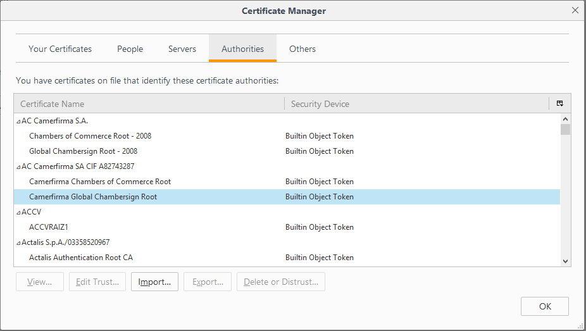This screenshot has width=586, height=331.
Task: Click the Export... button
Action: [208, 282]
